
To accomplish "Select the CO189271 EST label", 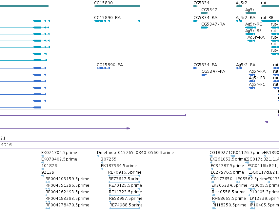I will click(x=220, y=153).
